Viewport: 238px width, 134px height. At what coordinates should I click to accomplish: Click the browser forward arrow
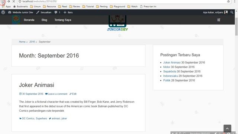click(9, 1)
